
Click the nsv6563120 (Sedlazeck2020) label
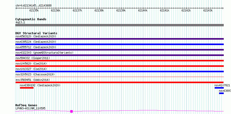click(36, 36)
